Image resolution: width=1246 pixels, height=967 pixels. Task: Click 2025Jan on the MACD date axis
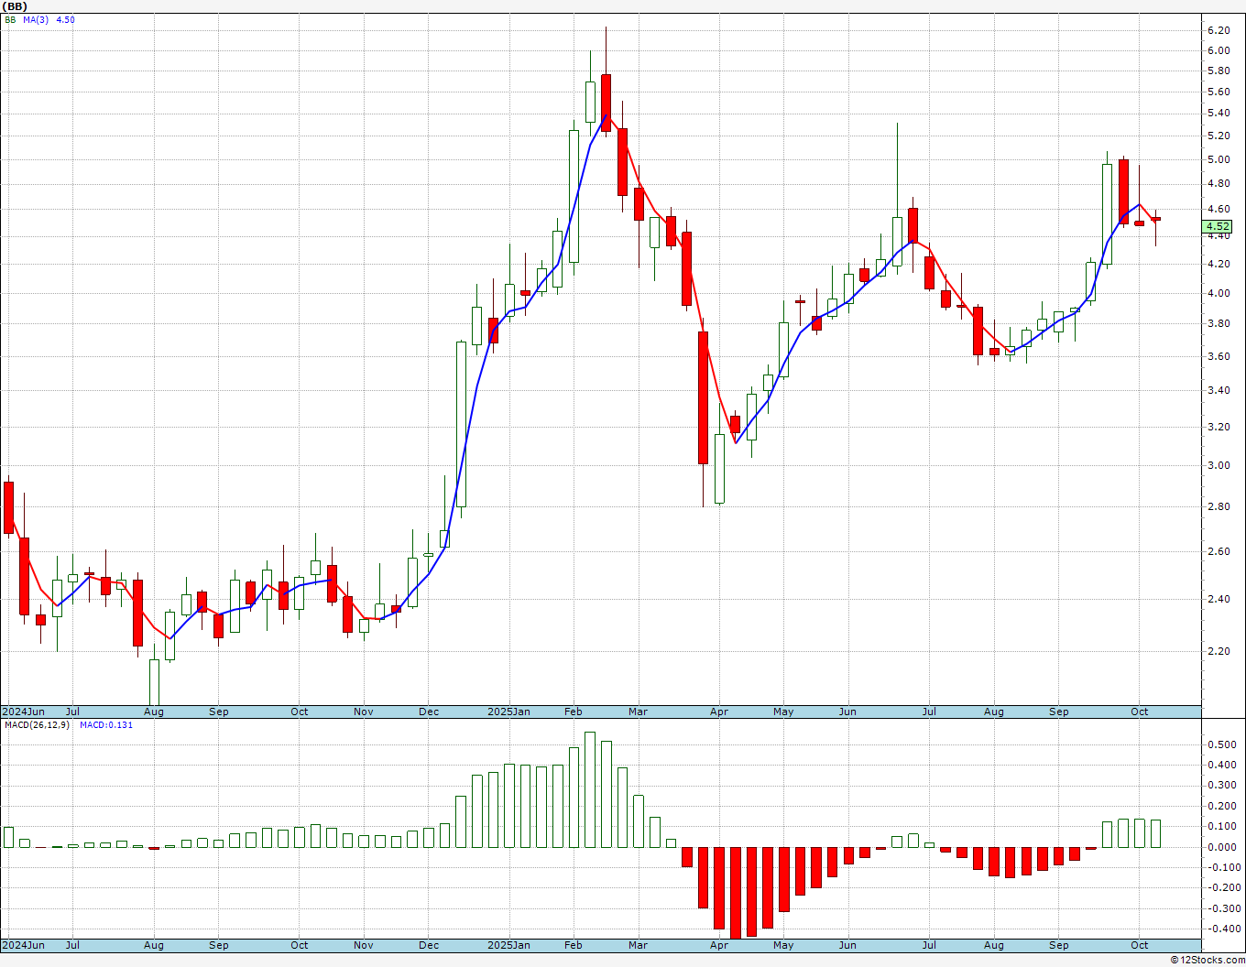508,945
